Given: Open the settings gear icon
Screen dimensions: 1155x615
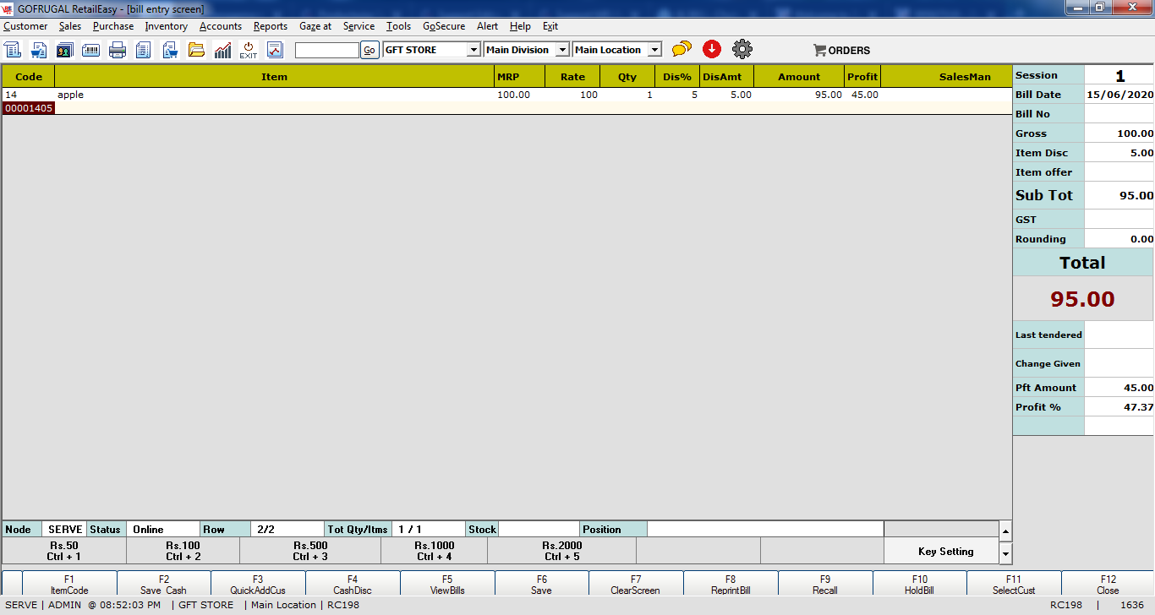Looking at the screenshot, I should click(742, 49).
